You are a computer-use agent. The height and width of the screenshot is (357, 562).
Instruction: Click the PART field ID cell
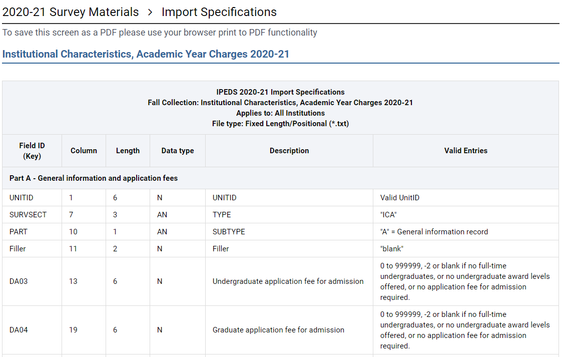point(19,232)
